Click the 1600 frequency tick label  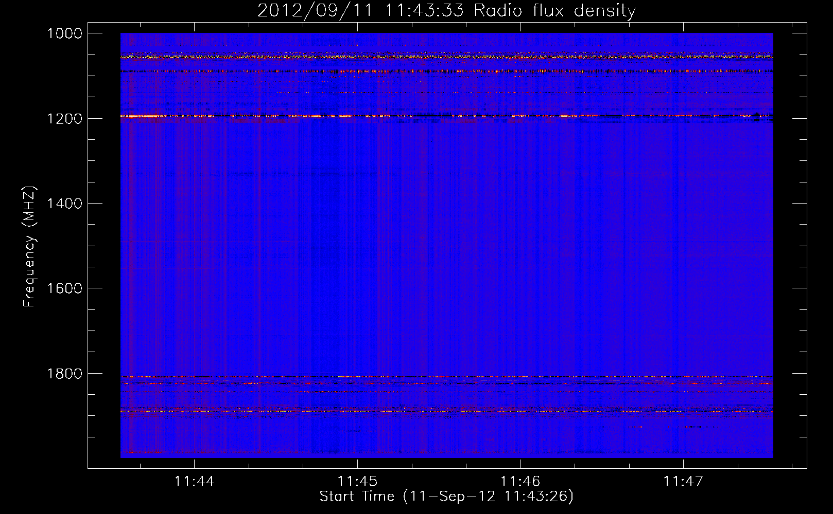point(64,288)
